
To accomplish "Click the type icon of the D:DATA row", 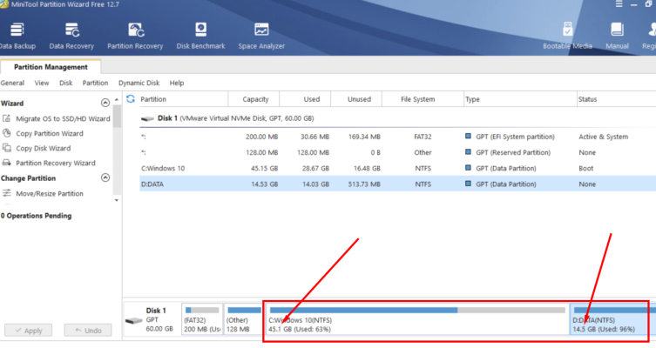I will click(468, 184).
